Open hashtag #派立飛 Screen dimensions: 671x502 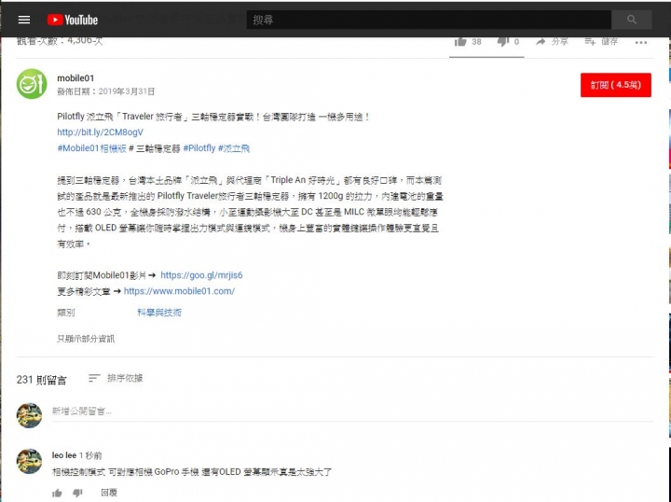click(234, 148)
